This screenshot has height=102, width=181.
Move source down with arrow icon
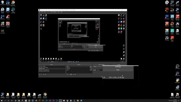pyautogui.click(x=75, y=74)
